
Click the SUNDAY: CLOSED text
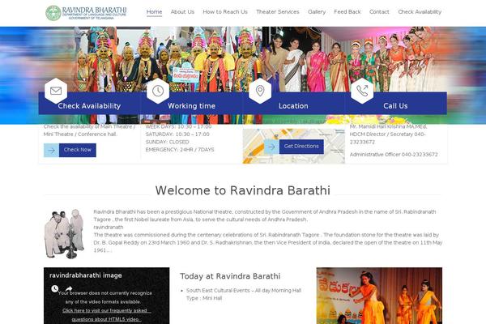coord(167,142)
